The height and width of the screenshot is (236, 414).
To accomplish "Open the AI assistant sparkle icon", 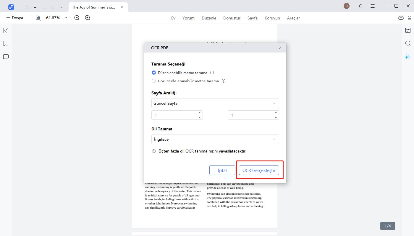I will pyautogui.click(x=408, y=57).
